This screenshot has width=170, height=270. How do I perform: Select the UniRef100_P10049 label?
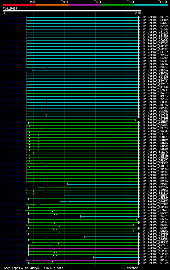156,131
